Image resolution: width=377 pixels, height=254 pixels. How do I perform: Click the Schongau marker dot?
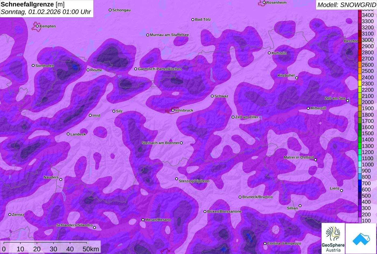tap(110, 10)
